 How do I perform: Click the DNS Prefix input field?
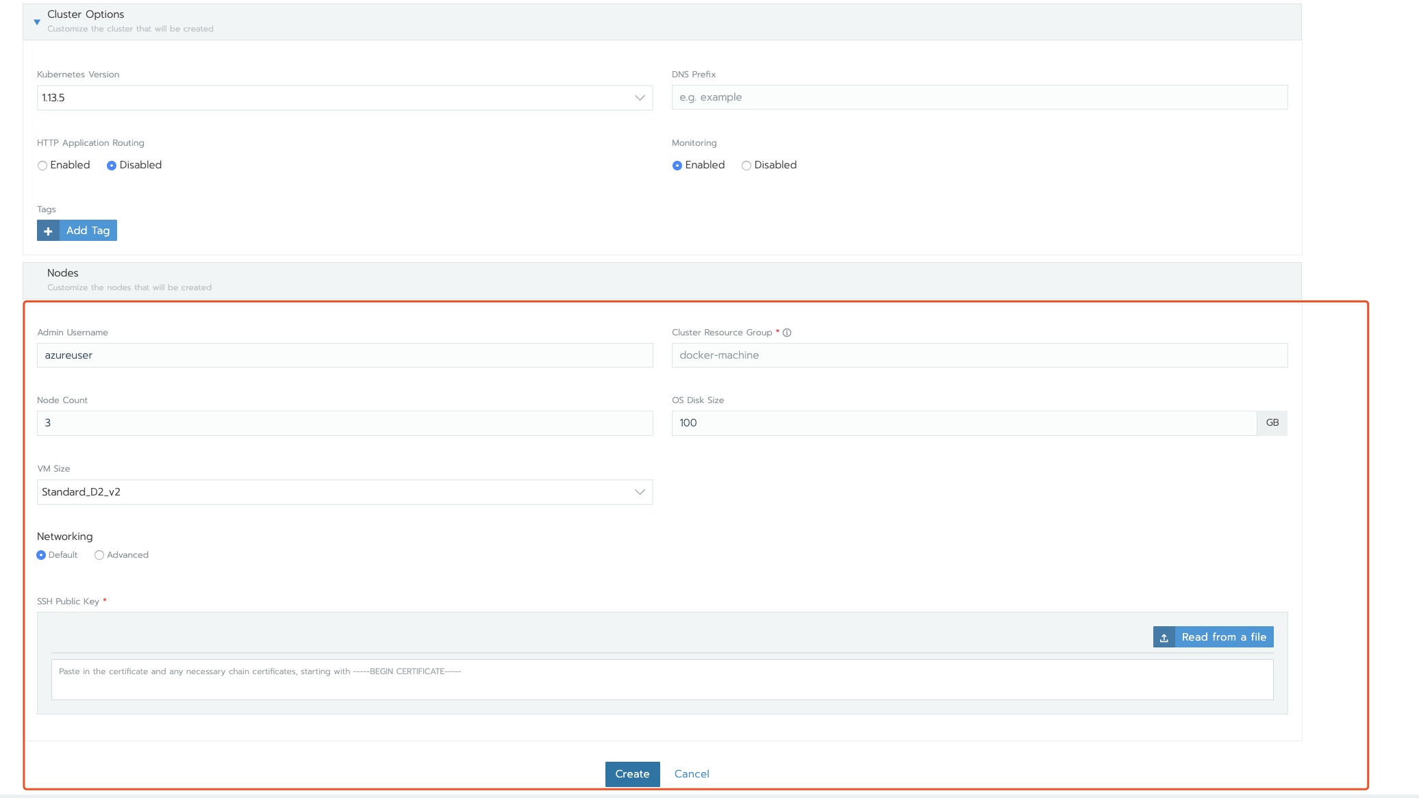(x=979, y=97)
